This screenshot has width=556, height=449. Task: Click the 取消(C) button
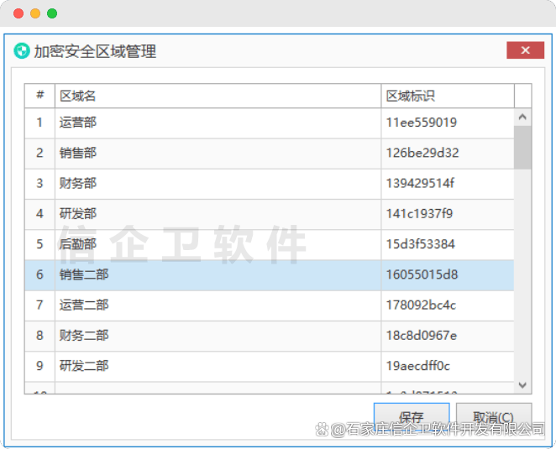(x=494, y=417)
